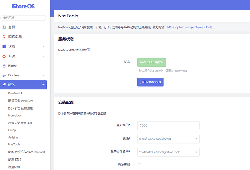Click the 状态 status grid icon

(4, 47)
